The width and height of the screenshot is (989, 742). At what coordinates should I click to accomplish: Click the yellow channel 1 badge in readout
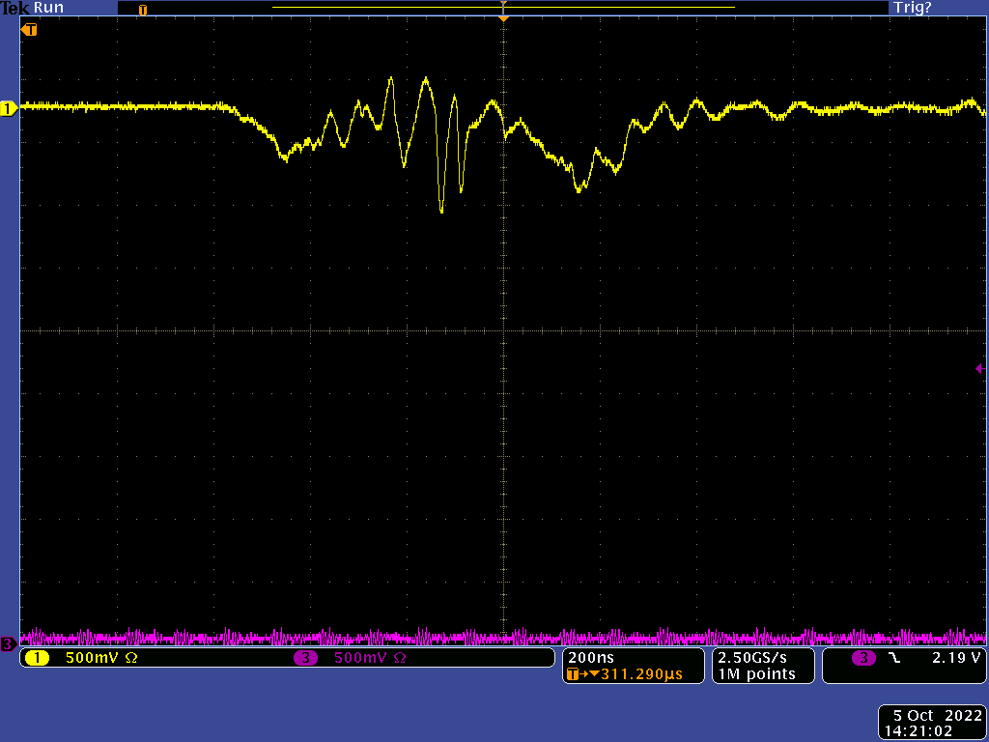pos(38,658)
